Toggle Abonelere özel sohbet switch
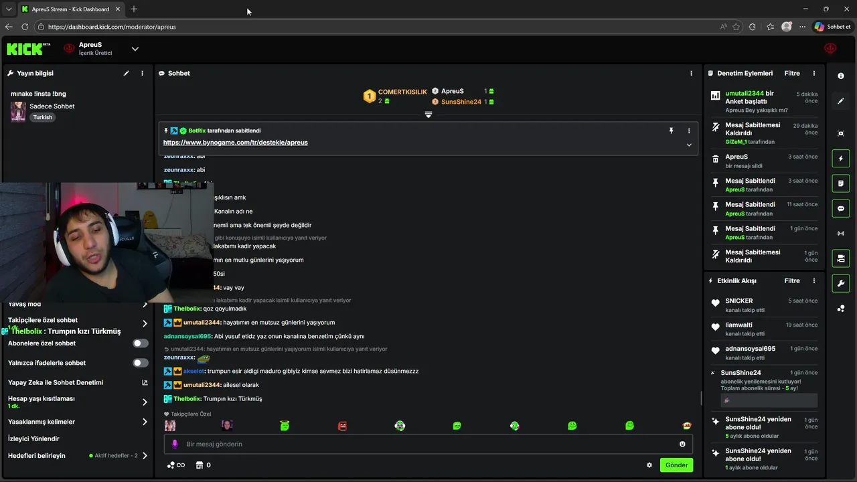857x482 pixels. pos(140,343)
